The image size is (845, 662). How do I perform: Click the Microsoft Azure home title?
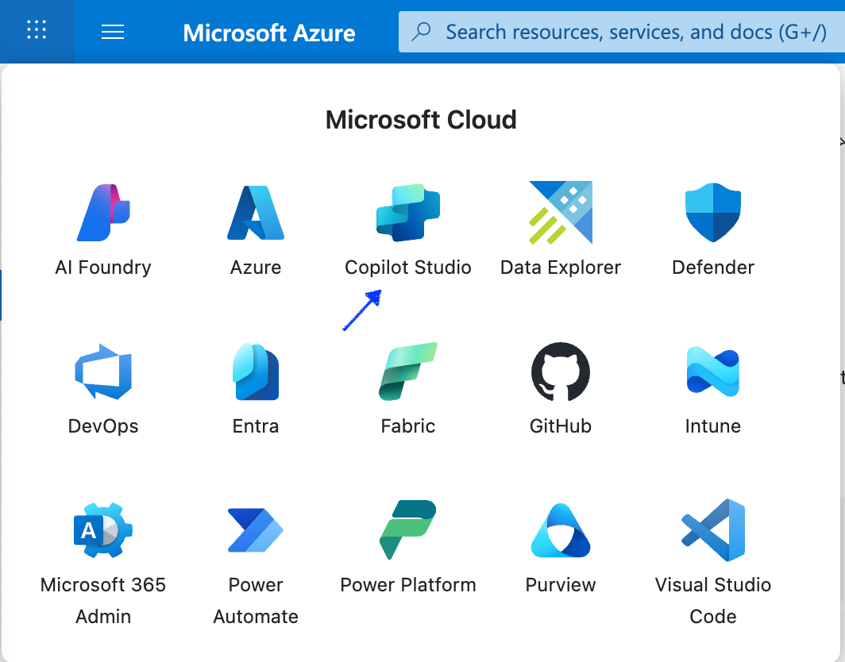pyautogui.click(x=269, y=33)
